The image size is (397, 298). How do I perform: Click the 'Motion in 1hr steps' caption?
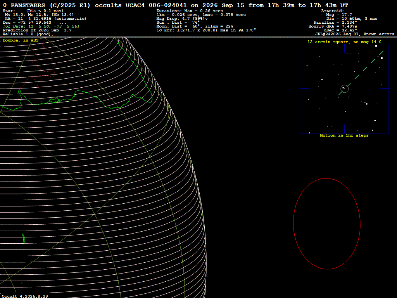344,135
